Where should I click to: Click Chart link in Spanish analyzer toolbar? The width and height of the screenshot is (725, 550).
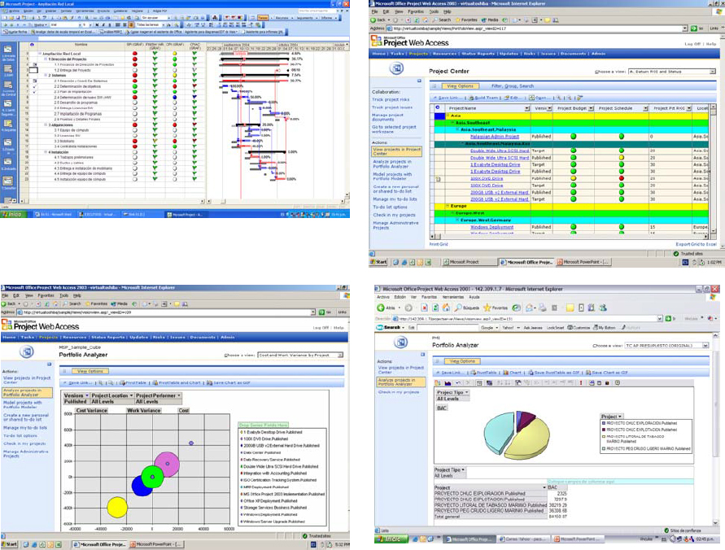tap(512, 372)
